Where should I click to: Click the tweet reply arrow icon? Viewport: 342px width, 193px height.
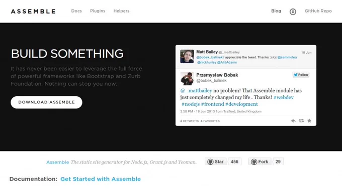(x=293, y=121)
